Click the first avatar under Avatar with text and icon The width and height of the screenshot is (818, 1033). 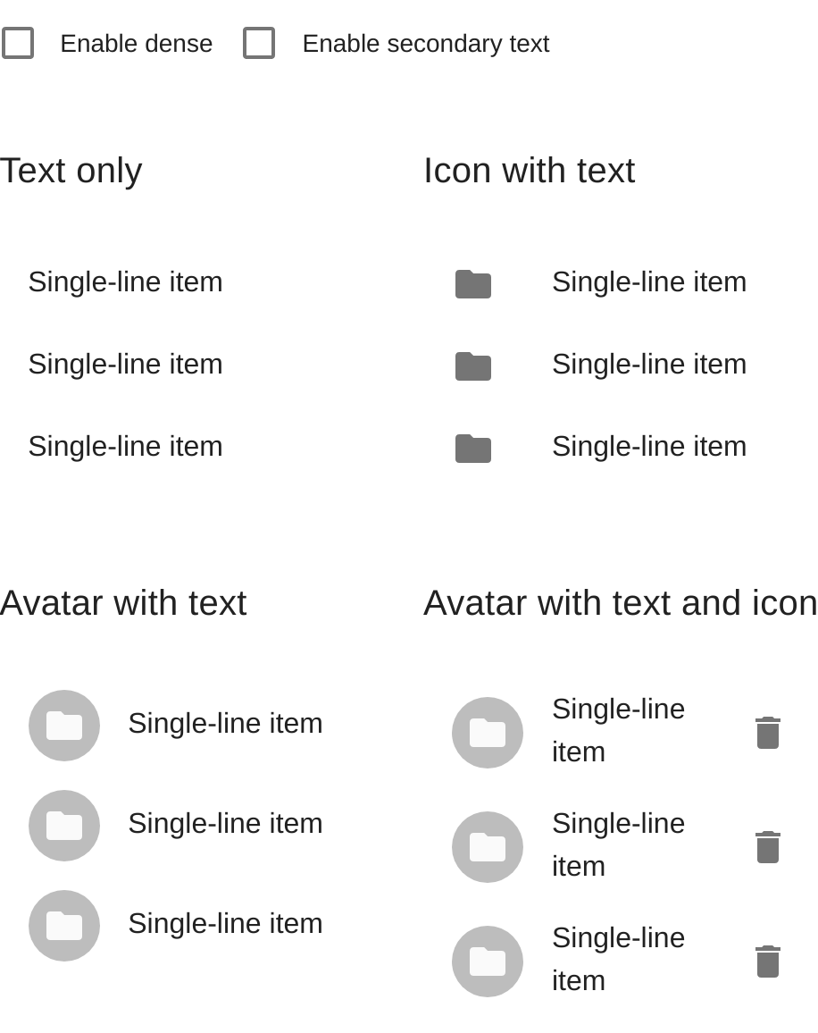point(487,733)
